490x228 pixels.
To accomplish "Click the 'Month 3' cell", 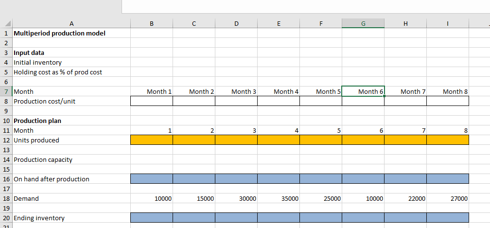I will tap(236, 91).
